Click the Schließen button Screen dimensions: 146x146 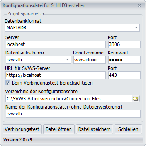(128, 129)
